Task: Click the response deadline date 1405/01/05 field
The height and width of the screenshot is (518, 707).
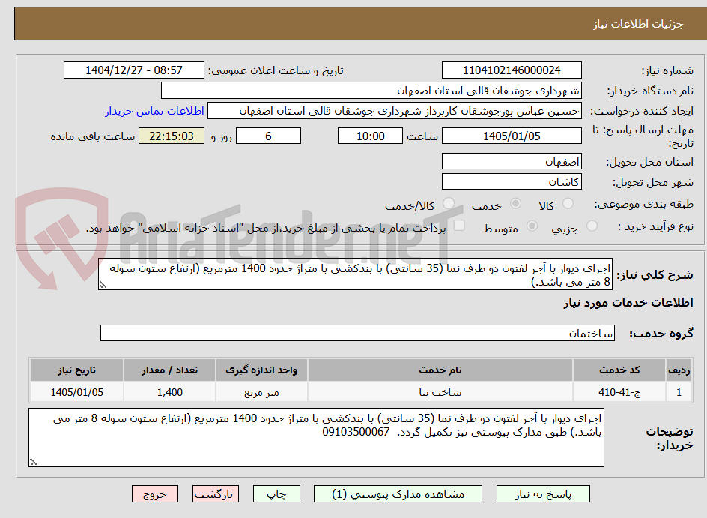Action: (x=512, y=136)
